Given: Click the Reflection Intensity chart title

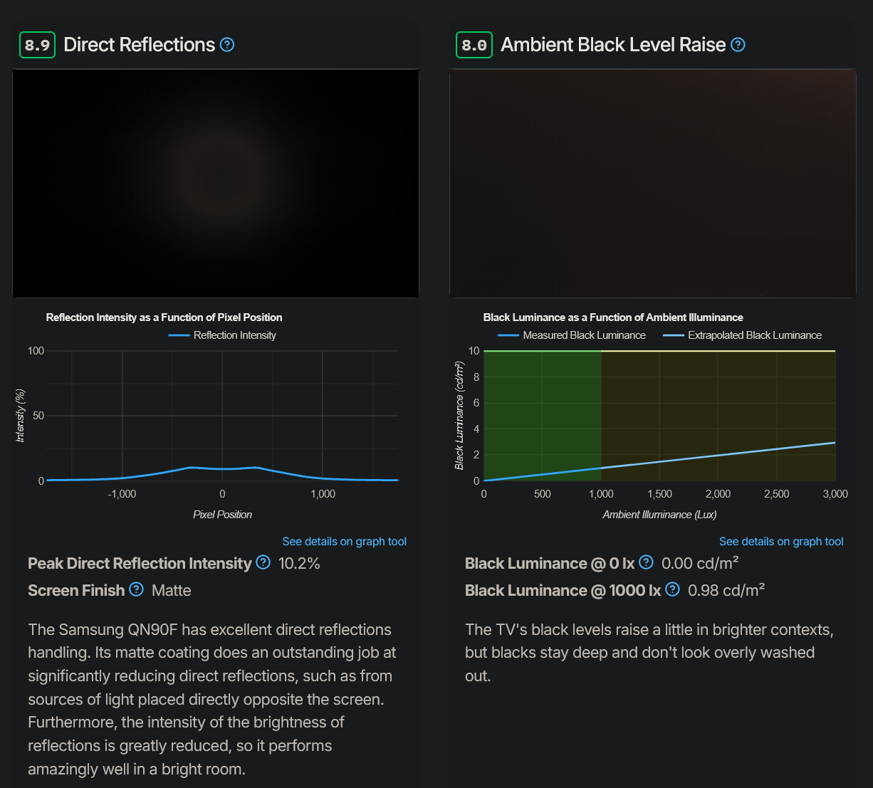Looking at the screenshot, I should [164, 317].
